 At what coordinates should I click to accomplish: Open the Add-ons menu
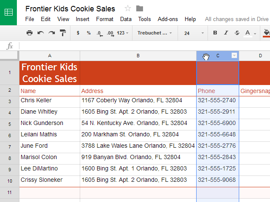[167, 19]
